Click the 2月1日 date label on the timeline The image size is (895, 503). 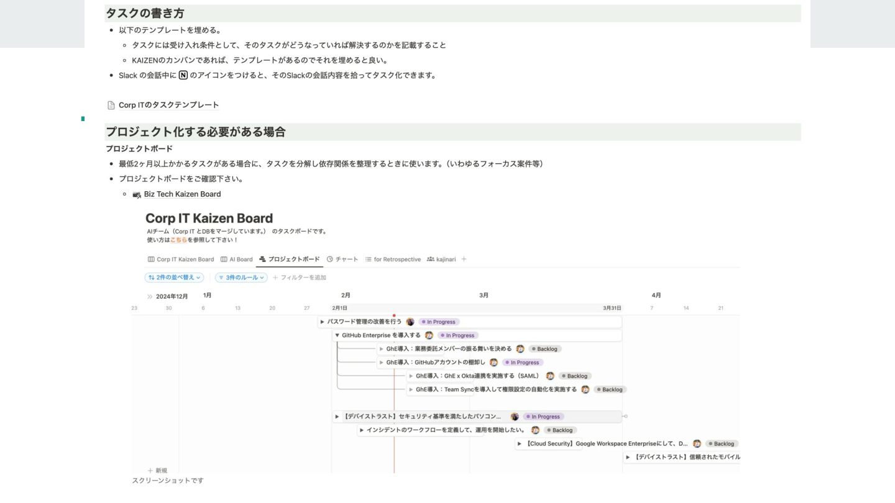pos(339,308)
